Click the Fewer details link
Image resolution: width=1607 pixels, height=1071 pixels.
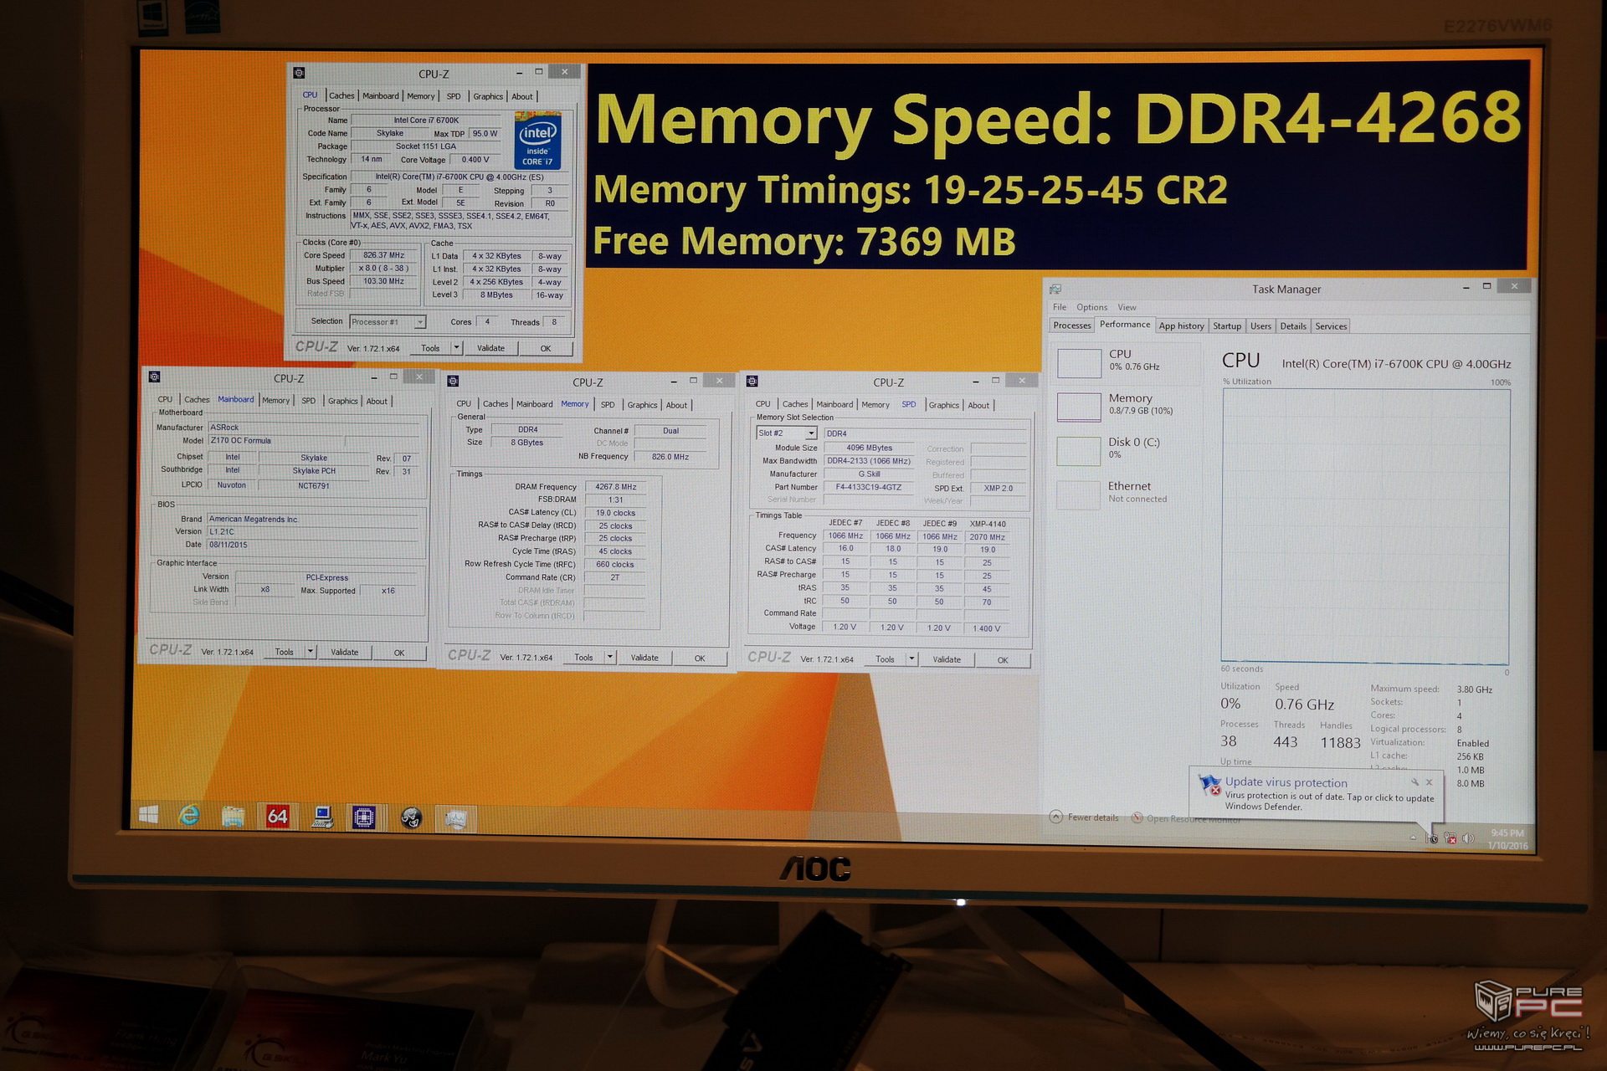coord(1093,817)
